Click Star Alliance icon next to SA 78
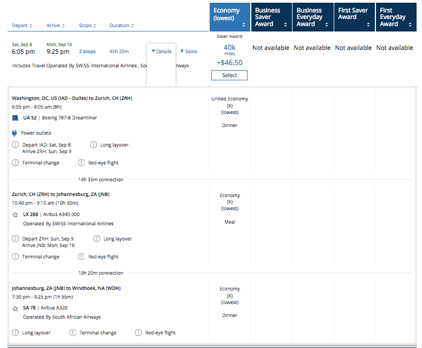The width and height of the screenshot is (422, 348). 15,308
